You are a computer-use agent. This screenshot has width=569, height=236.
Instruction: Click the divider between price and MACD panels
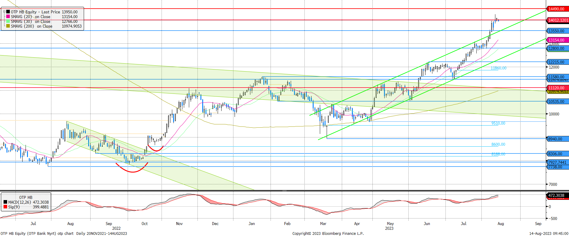point(284,191)
